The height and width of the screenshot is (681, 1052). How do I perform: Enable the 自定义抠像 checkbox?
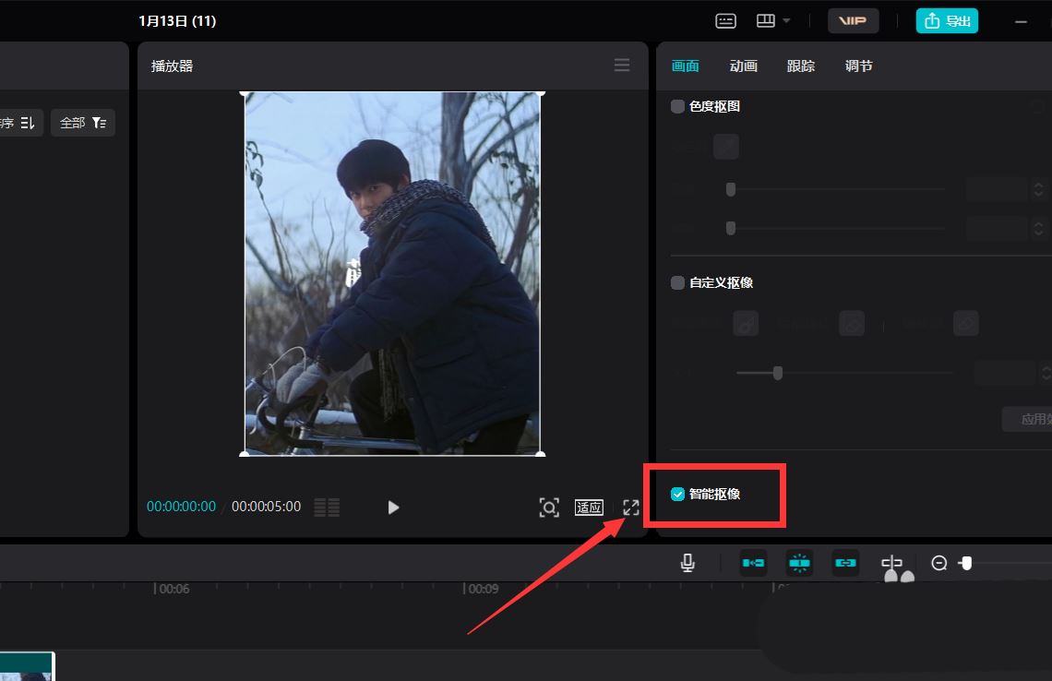677,282
